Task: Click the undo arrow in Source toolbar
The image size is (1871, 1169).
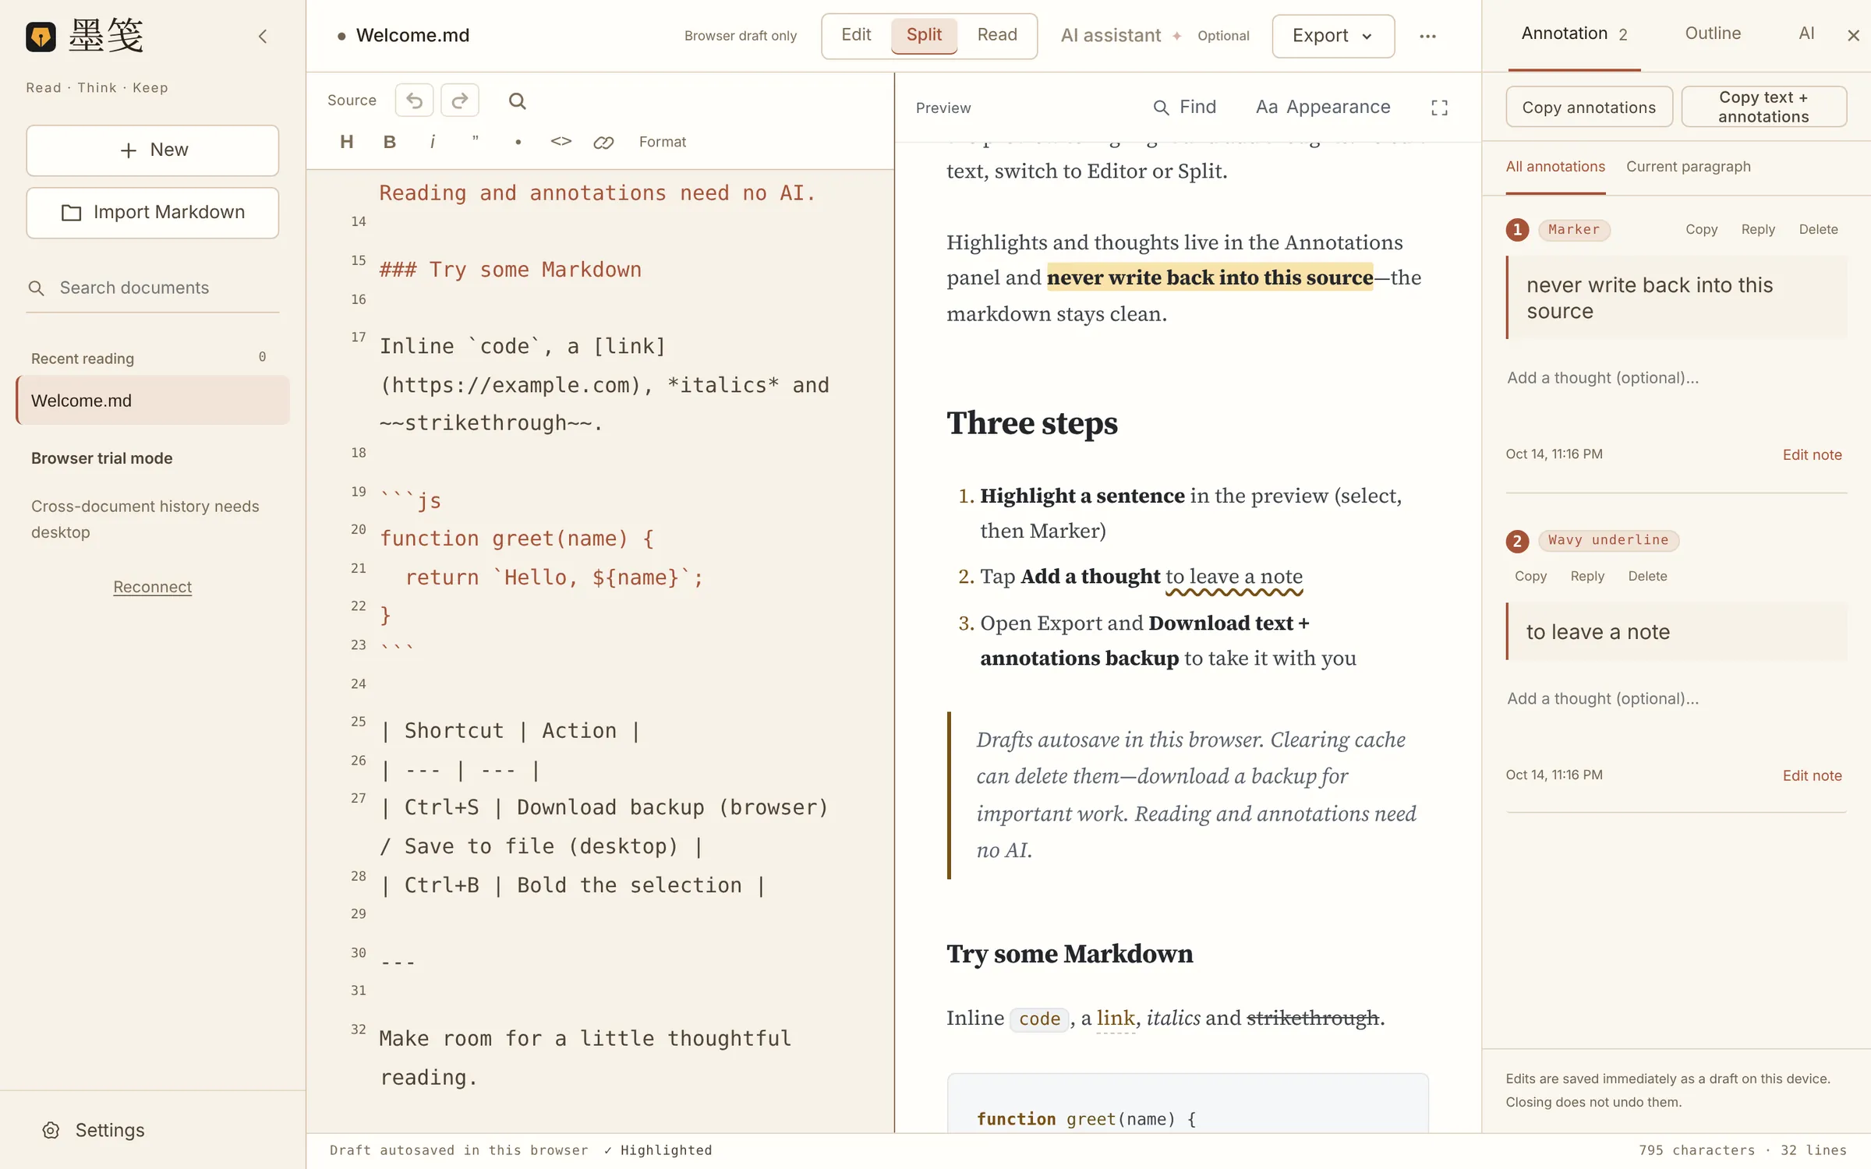Action: pos(414,101)
